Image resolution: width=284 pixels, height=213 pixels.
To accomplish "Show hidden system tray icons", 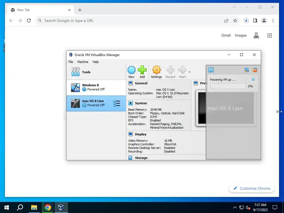I will pos(235,207).
